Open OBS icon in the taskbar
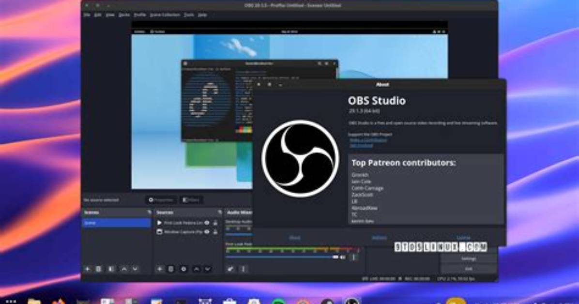This screenshot has width=579, height=304. [351, 301]
